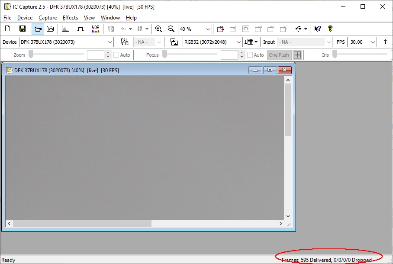This screenshot has width=393, height=264.
Task: Click the context help arrow icon
Action: [318, 29]
